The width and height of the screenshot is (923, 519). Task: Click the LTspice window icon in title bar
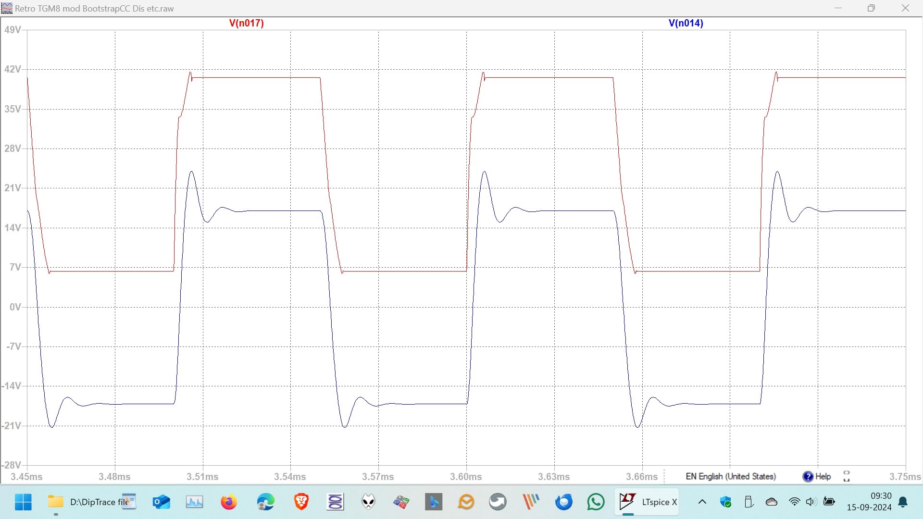coord(7,8)
